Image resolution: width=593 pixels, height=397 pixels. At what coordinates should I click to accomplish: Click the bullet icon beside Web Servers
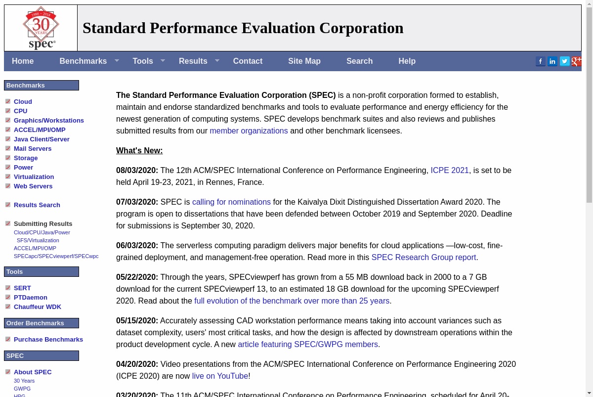coord(8,186)
